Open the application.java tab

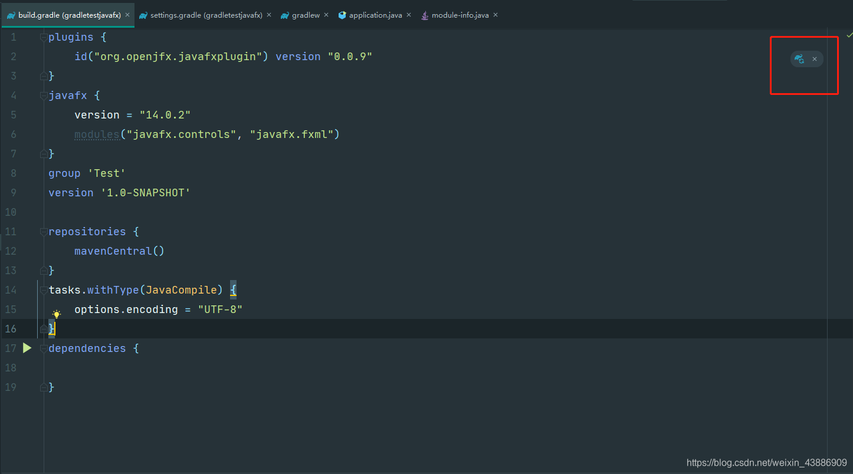click(375, 15)
